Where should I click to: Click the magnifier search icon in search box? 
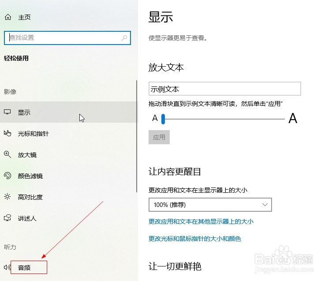click(x=124, y=38)
